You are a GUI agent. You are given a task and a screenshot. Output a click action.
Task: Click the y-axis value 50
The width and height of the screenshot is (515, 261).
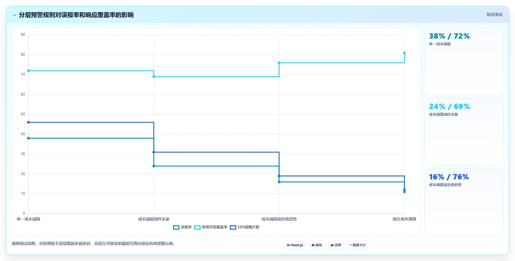tap(23, 114)
